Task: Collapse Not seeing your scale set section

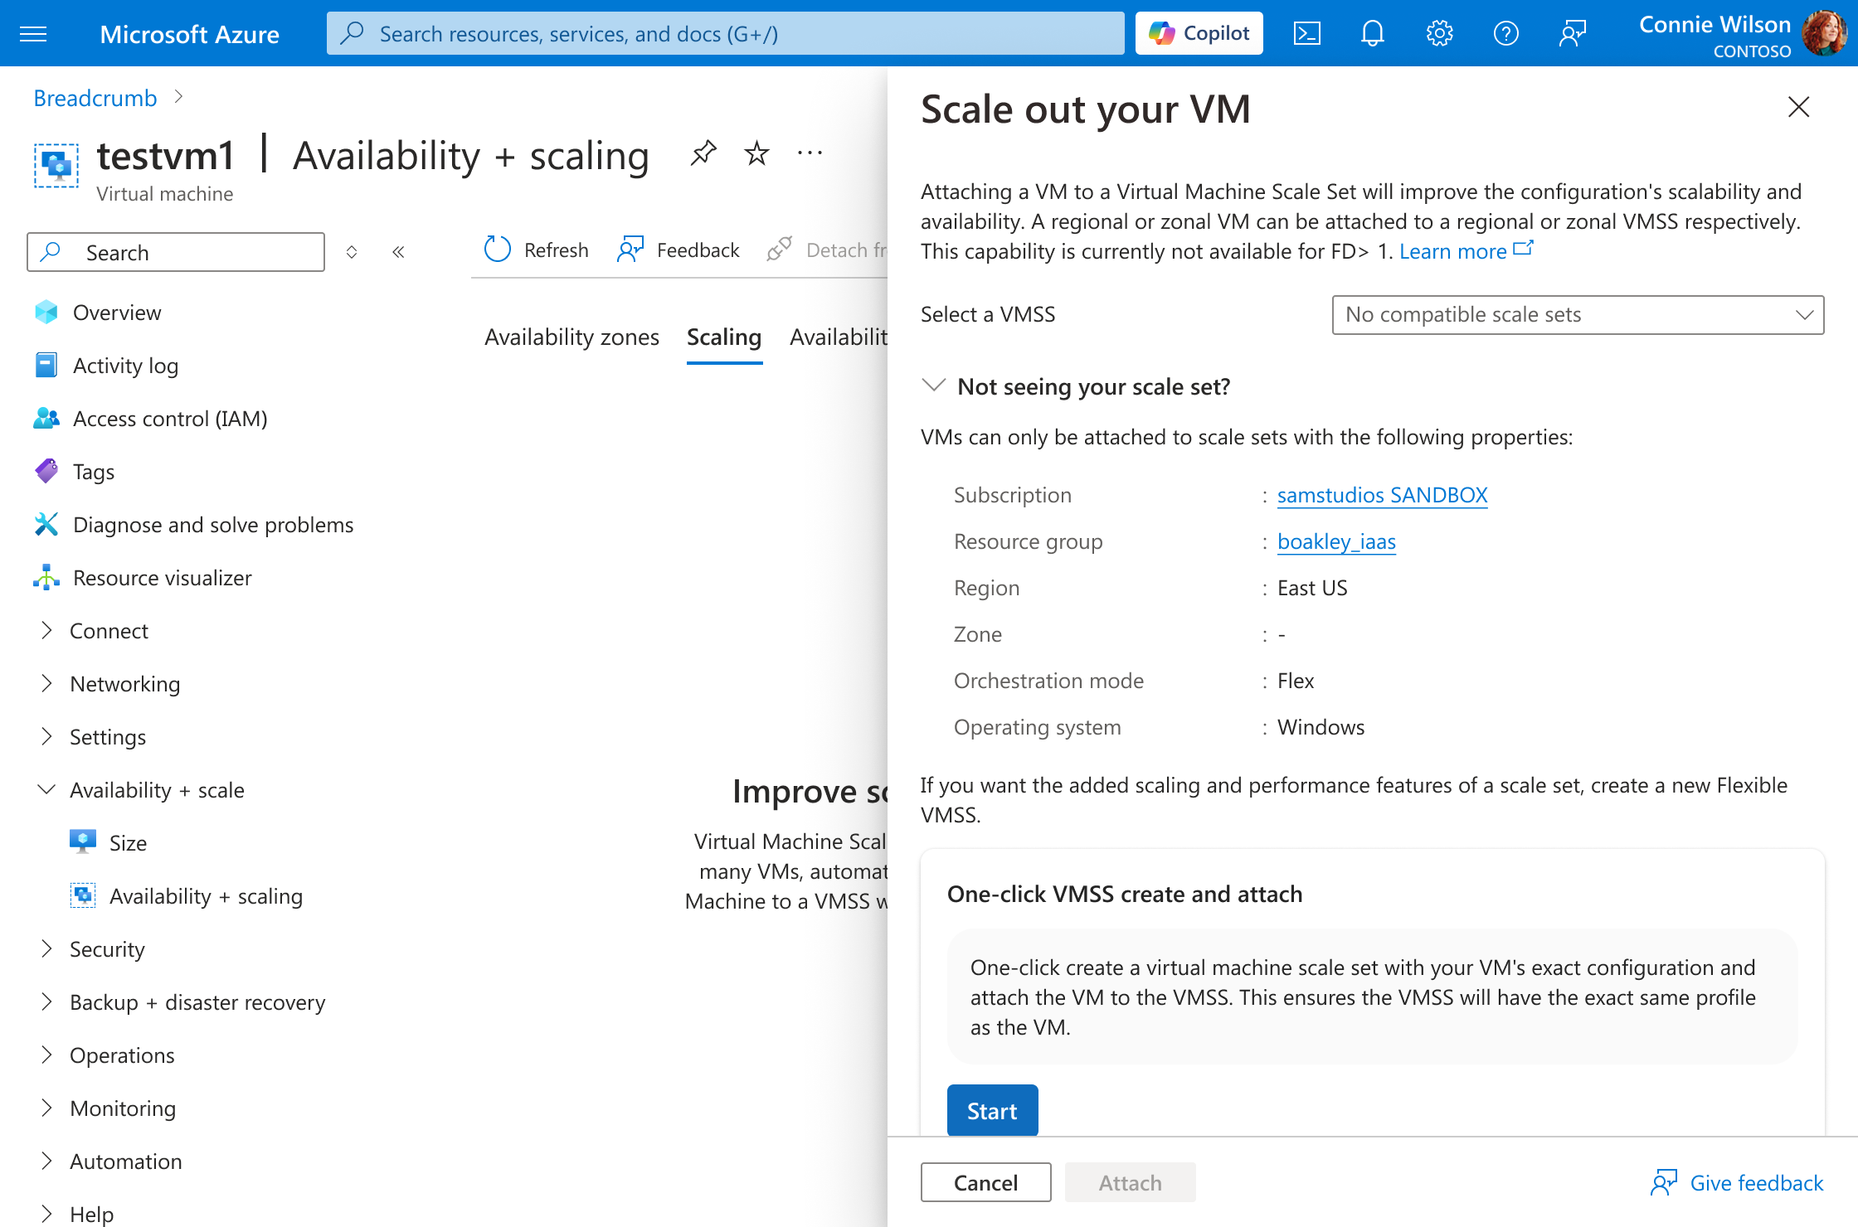Action: (934, 386)
